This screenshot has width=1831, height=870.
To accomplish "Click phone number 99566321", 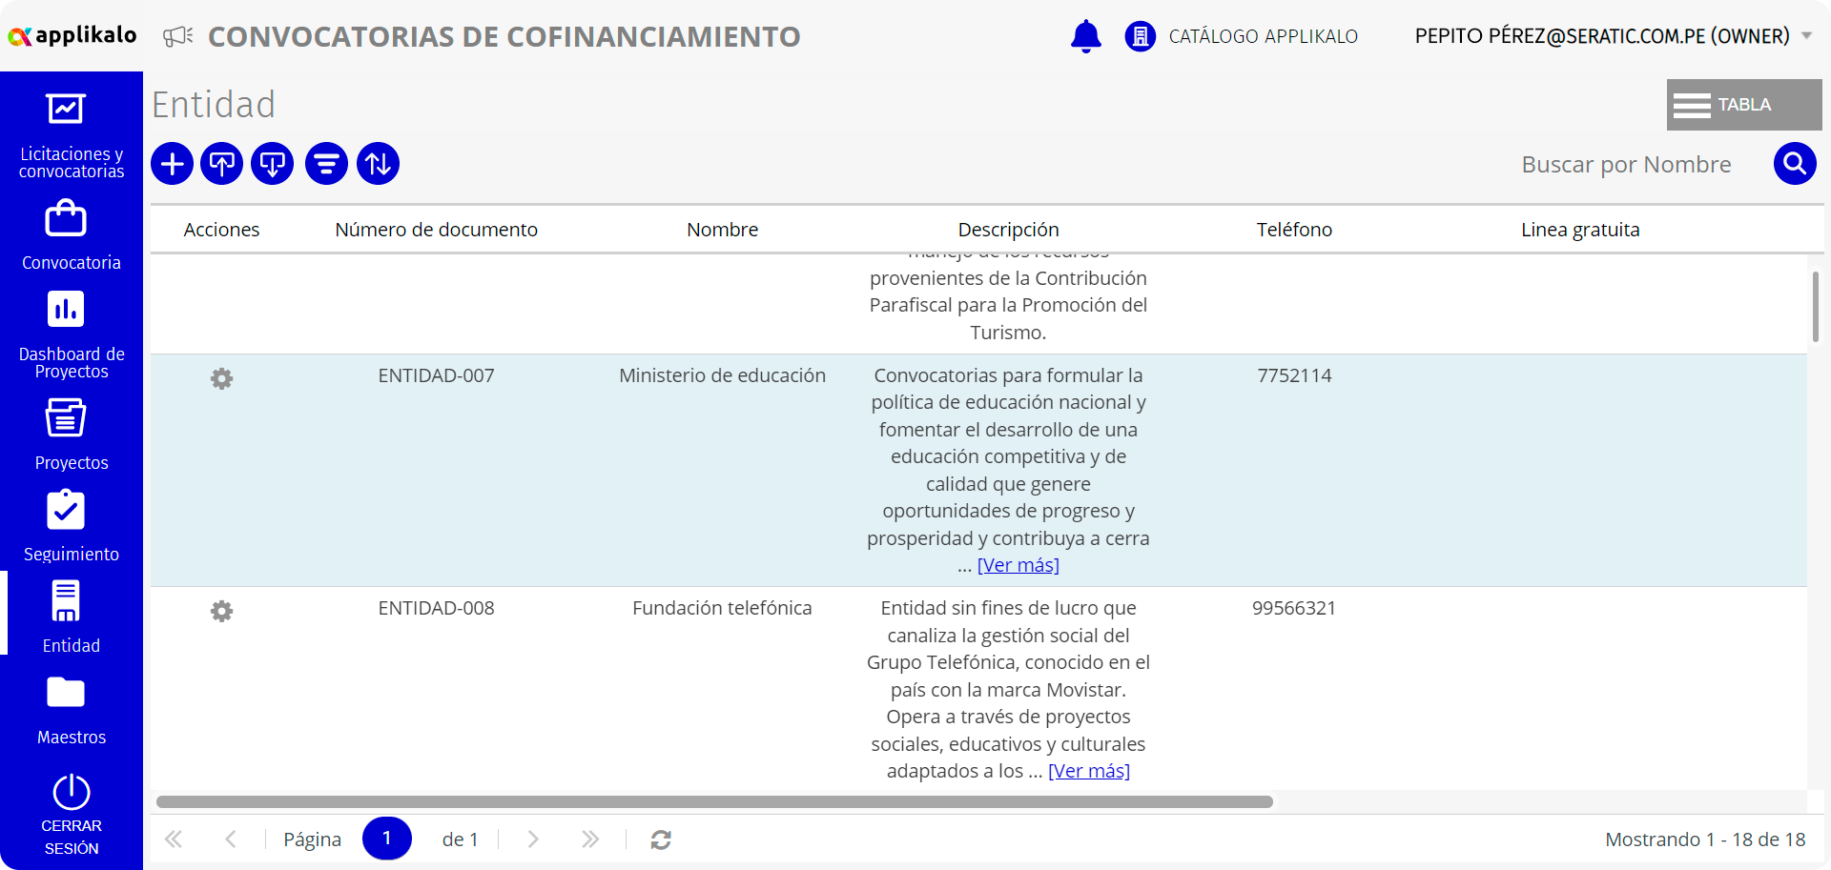I will [1294, 608].
